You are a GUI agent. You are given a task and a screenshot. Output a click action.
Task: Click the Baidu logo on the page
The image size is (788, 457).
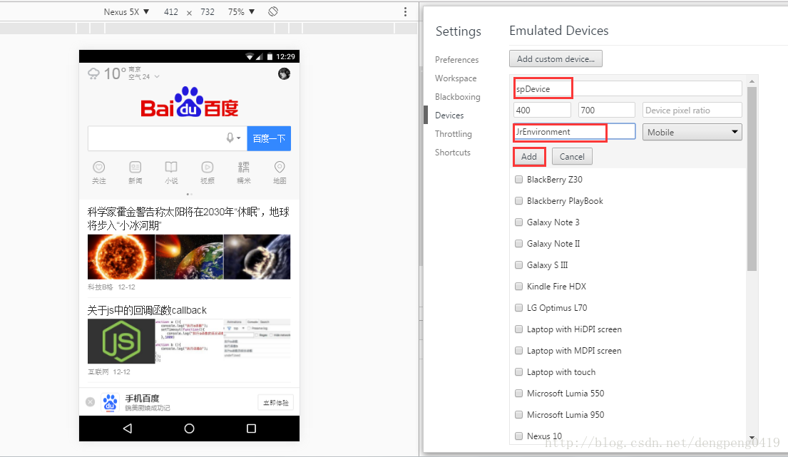(190, 102)
